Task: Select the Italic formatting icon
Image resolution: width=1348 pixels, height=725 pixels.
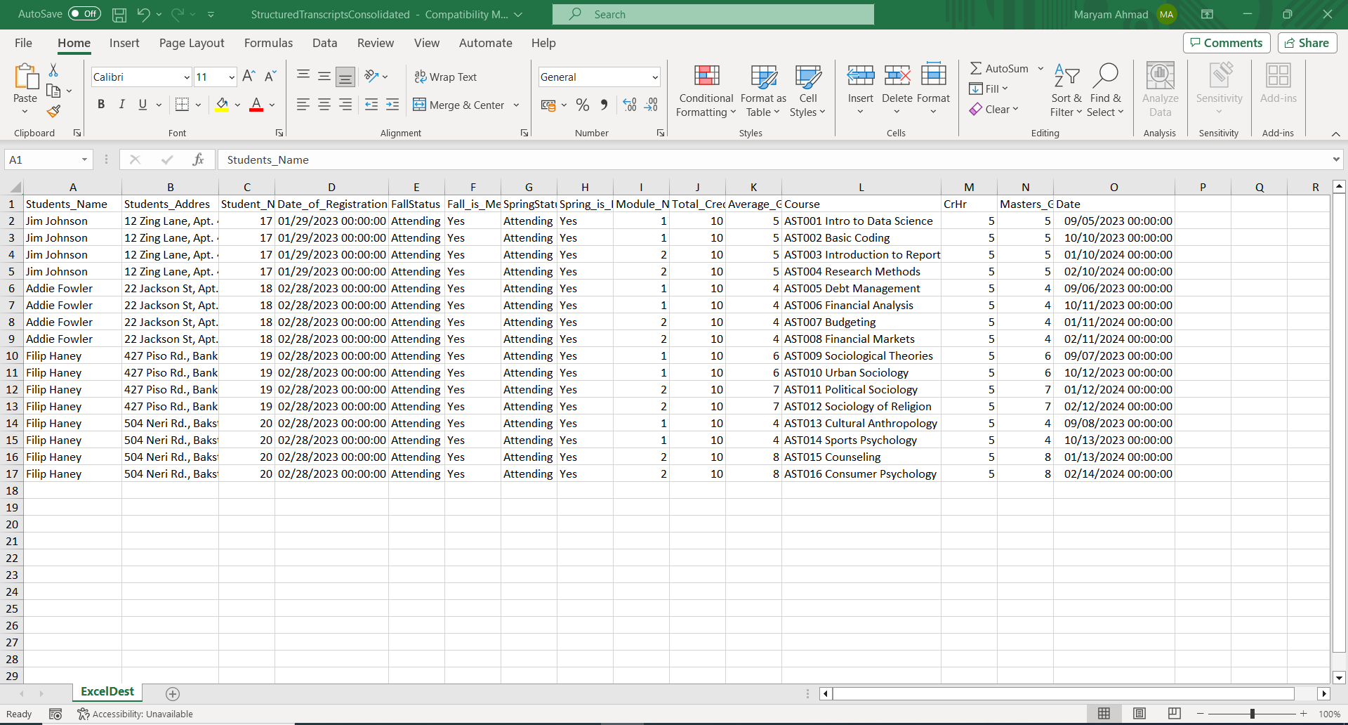Action: coord(121,104)
